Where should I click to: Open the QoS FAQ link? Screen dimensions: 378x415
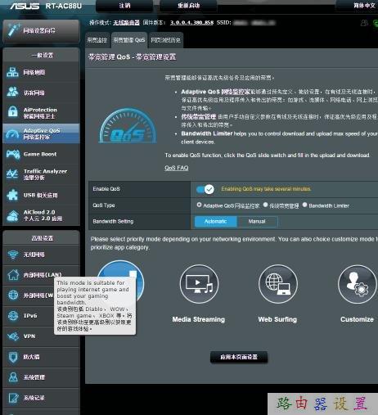click(177, 168)
